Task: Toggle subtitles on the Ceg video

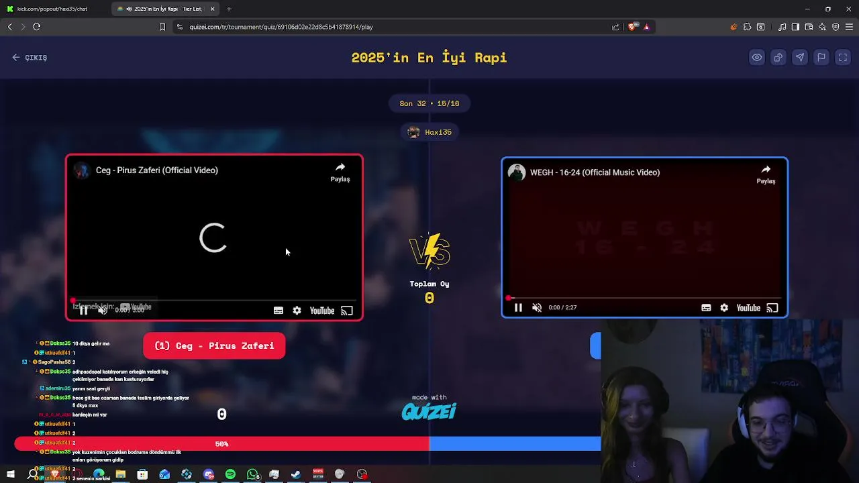Action: (x=279, y=311)
